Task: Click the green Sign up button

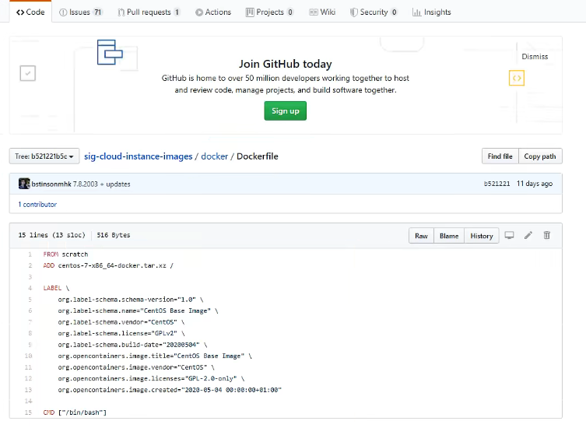Action: tap(285, 111)
